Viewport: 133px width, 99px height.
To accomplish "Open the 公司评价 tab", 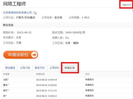I will 55,68.
